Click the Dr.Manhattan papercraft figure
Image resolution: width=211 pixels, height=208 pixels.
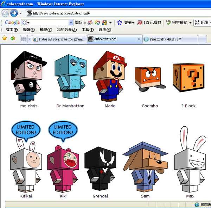[x=70, y=76]
